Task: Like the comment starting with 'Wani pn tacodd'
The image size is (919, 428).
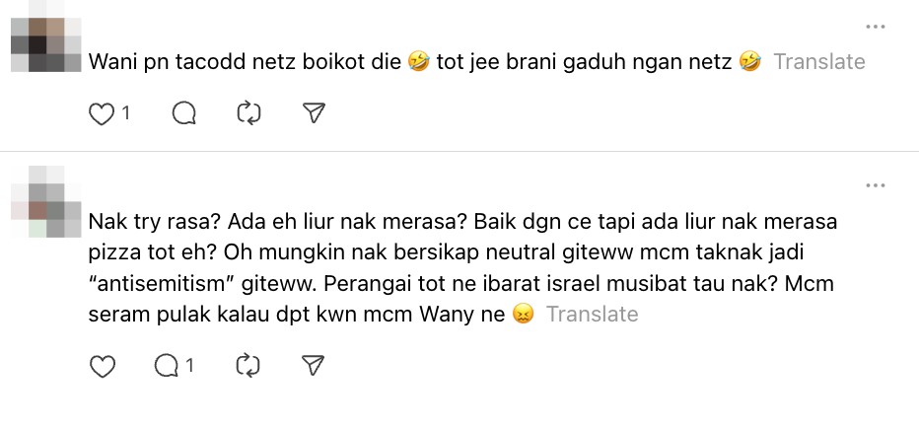Action: pyautogui.click(x=102, y=114)
